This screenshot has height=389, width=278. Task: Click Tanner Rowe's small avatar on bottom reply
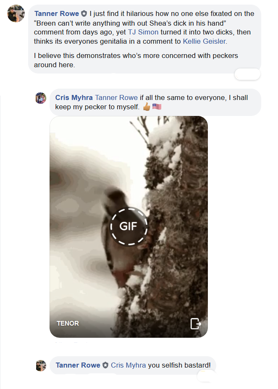click(41, 365)
